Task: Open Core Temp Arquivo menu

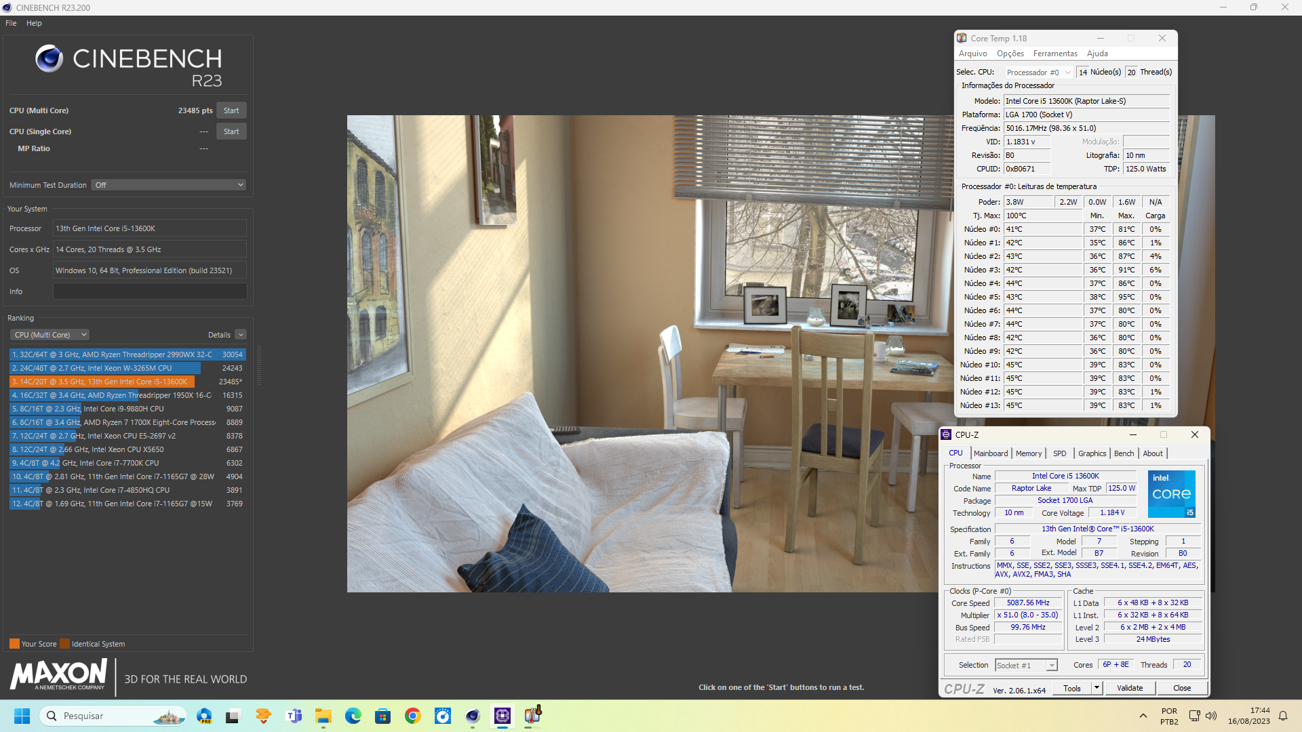Action: pyautogui.click(x=972, y=54)
